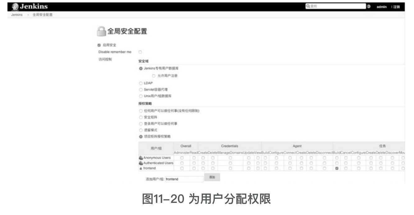Click the Overall column group header
Image resolution: width=414 pixels, height=215 pixels.
pyautogui.click(x=186, y=146)
